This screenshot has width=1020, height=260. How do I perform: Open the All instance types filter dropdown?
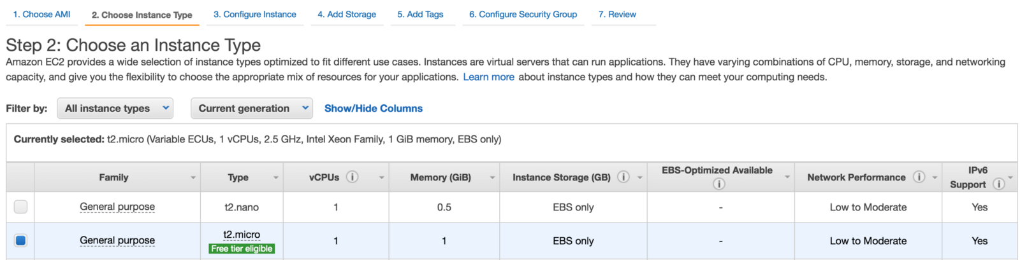[115, 108]
